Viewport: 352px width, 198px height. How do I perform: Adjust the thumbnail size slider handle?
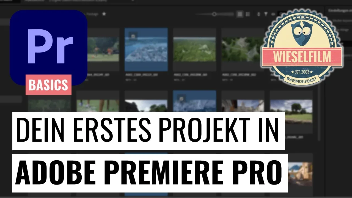[x=214, y=14]
